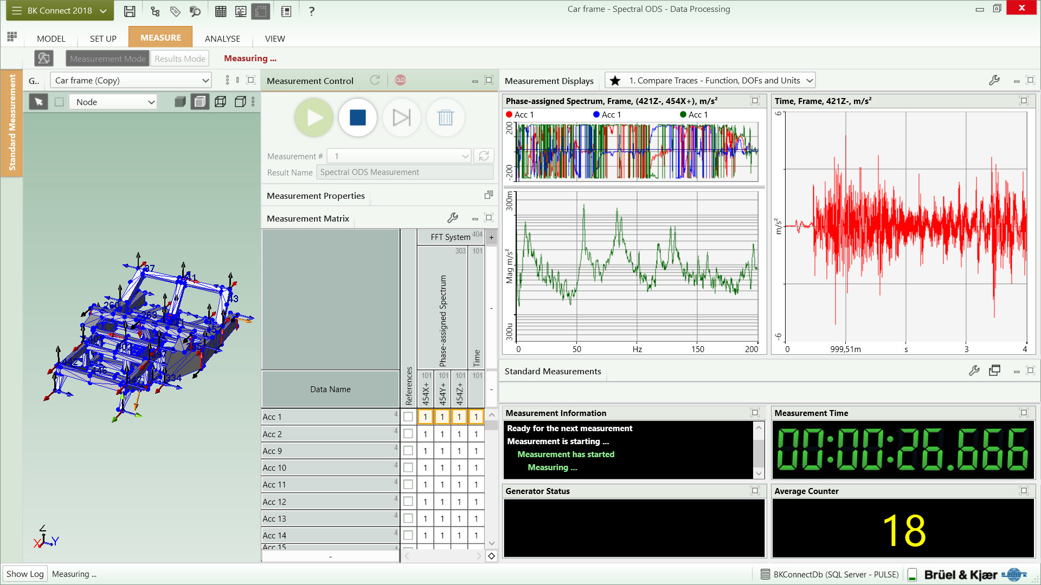Click the Save icon in top toolbar

(130, 11)
